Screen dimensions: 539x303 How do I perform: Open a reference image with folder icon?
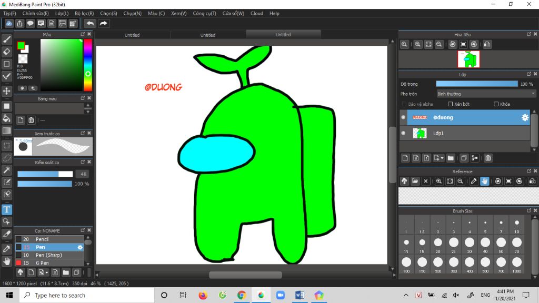click(415, 181)
